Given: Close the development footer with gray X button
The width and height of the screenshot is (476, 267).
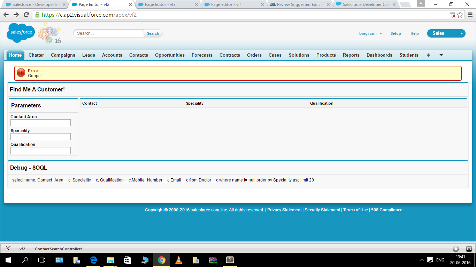Looking at the screenshot, I should tap(456, 249).
